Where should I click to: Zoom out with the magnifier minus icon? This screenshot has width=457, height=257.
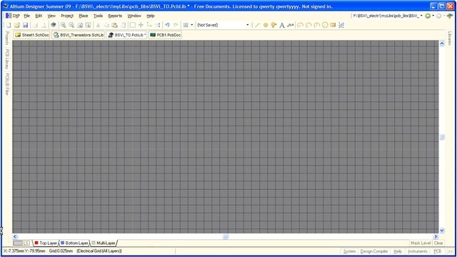click(71, 25)
